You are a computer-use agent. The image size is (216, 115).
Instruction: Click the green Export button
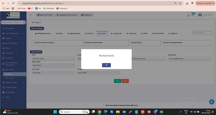coord(118,81)
